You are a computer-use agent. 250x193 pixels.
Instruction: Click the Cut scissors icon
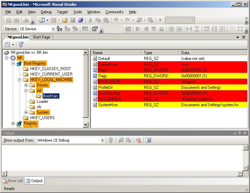(90, 20)
